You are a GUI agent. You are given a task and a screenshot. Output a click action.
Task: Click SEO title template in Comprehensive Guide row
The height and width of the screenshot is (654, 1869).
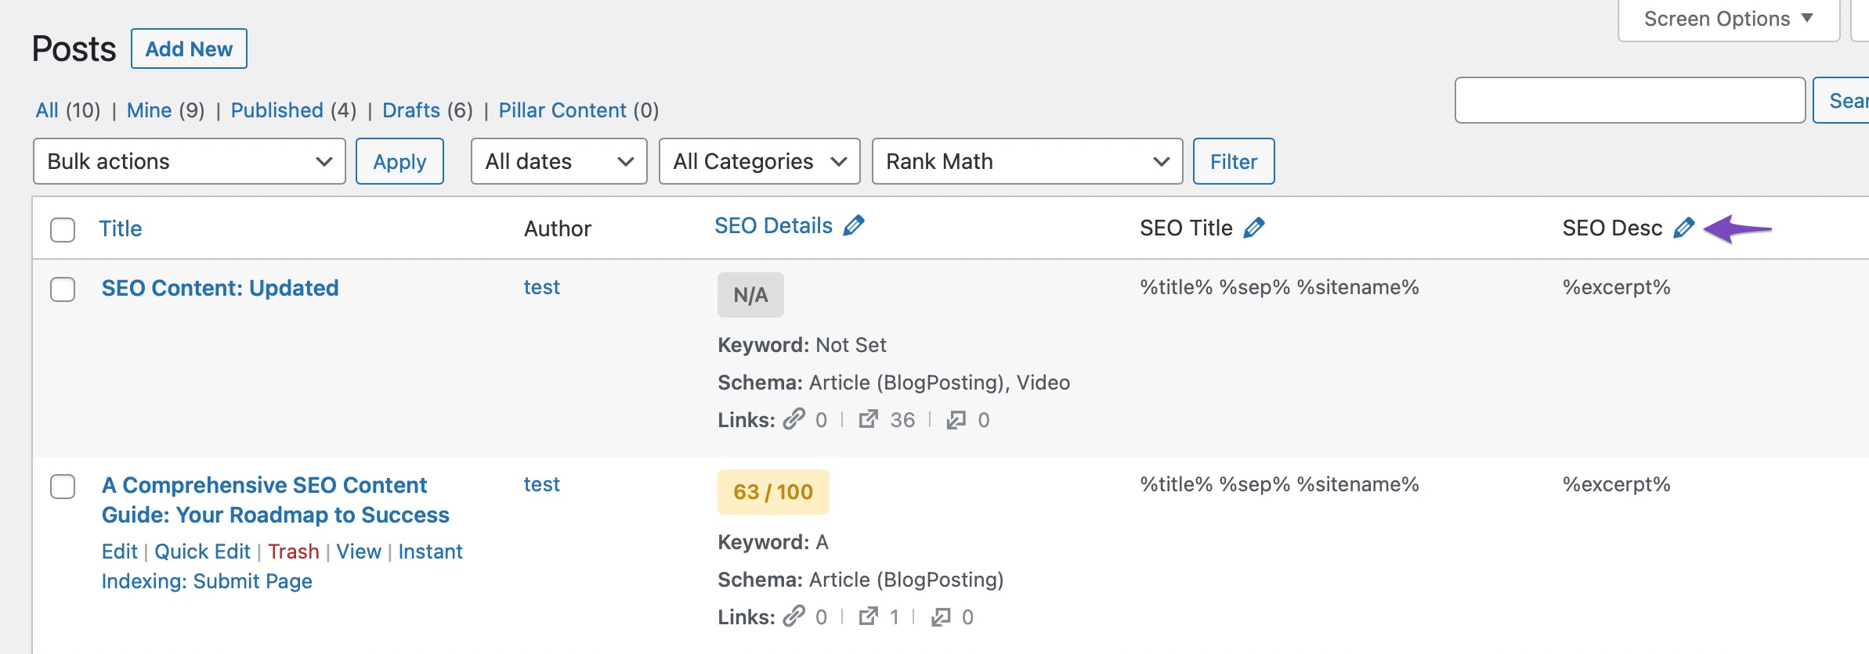(x=1279, y=484)
